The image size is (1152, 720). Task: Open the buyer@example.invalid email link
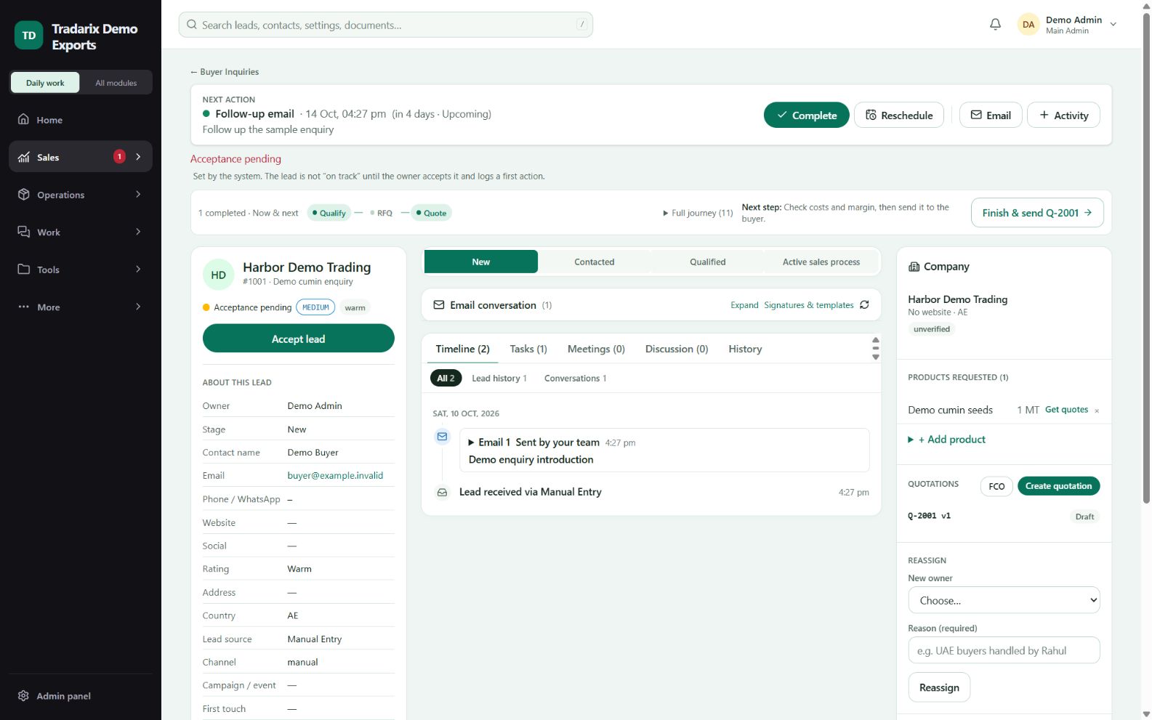(335, 475)
